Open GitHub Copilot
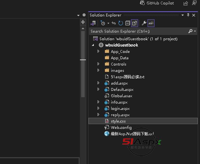 click(x=157, y=3)
